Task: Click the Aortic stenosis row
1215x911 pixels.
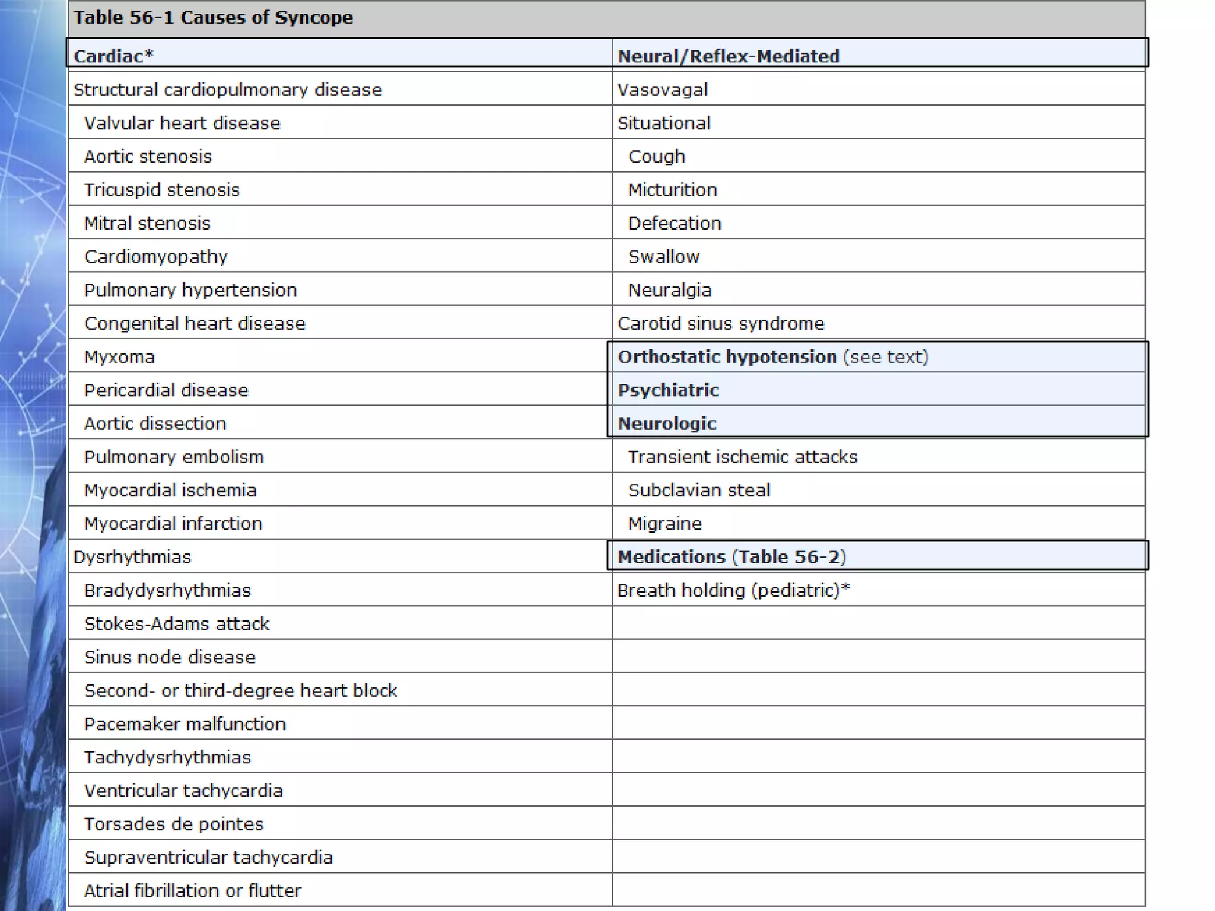Action: (x=148, y=157)
